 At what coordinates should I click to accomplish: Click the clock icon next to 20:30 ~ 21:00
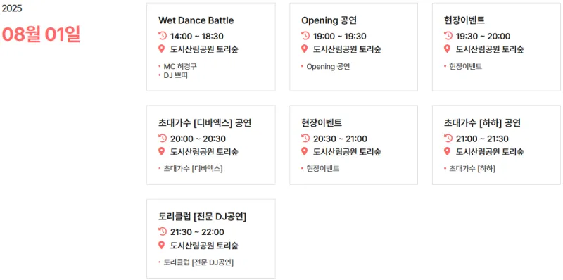click(305, 138)
